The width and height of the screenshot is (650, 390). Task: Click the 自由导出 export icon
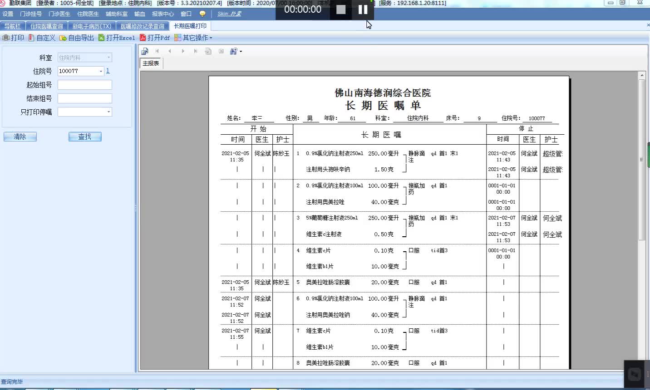63,38
